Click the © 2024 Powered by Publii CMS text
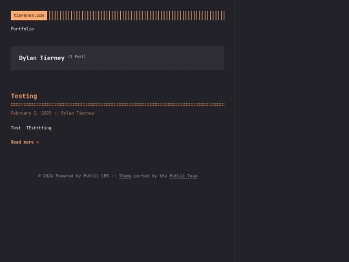Image resolution: width=349 pixels, height=262 pixels. [x=74, y=176]
